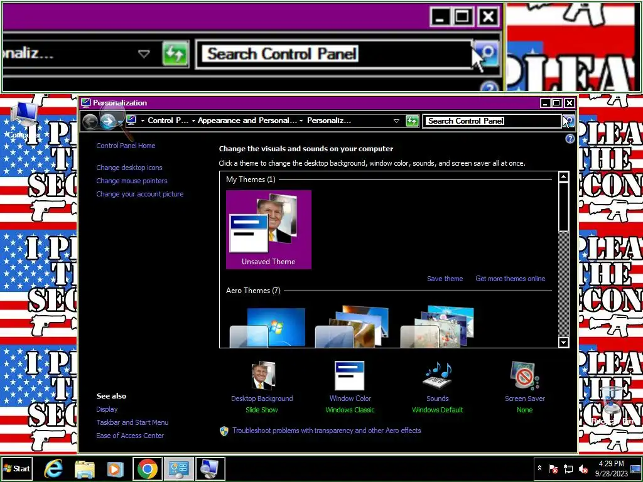Viewport: 643px width, 482px height.
Task: Click the search magnifier icon in Personalization window
Action: pyautogui.click(x=569, y=121)
